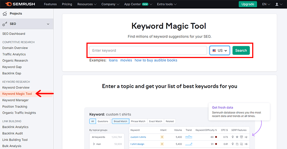Click the how to buy audible books example
This screenshot has width=287, height=149.
[x=156, y=60]
